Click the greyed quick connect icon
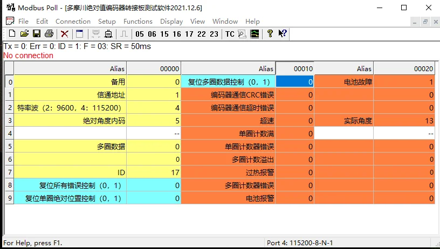This screenshot has width=440, height=249. tap(96, 34)
